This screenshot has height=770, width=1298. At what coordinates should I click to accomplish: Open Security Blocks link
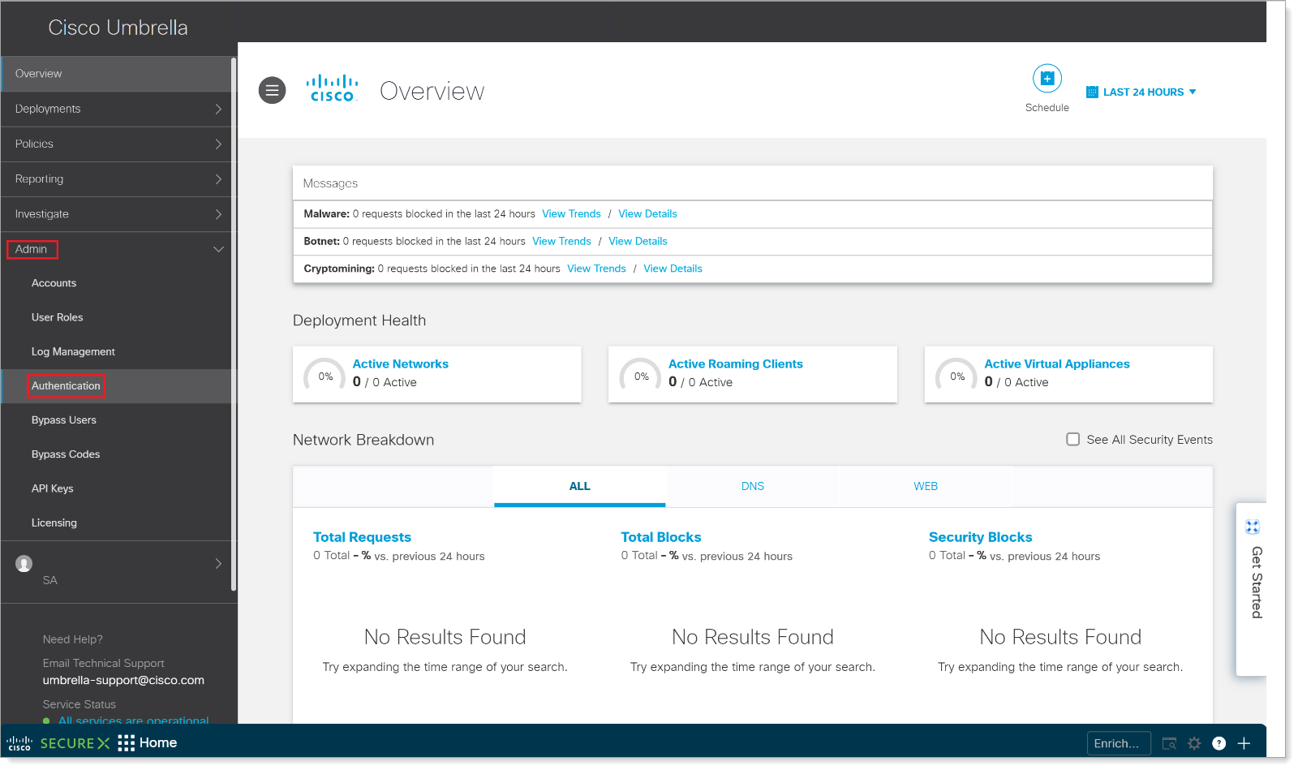pos(980,537)
